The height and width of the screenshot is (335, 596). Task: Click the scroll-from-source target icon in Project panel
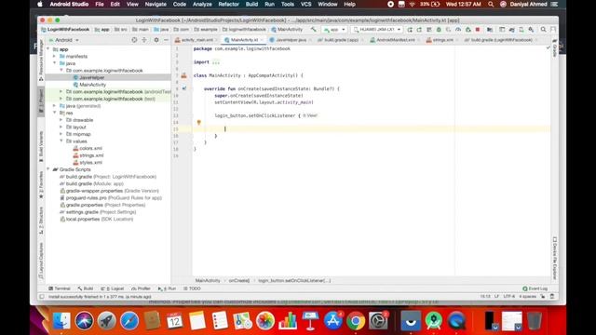point(134,40)
